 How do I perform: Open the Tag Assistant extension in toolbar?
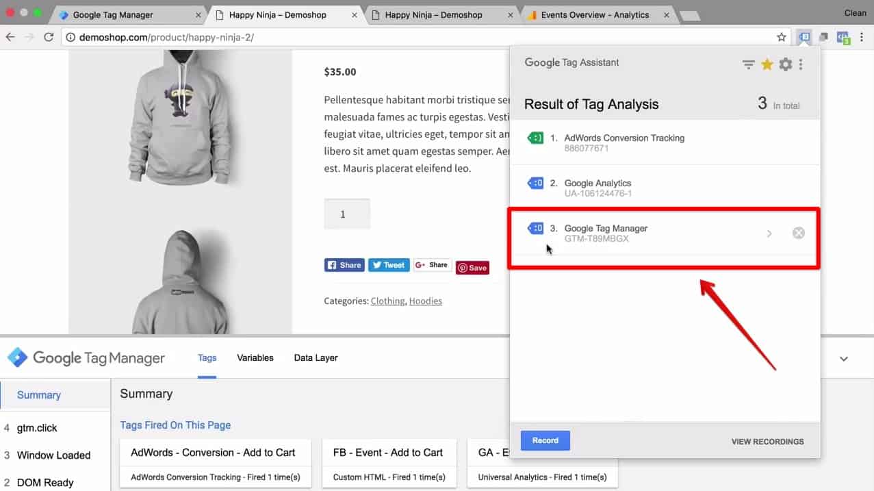pos(804,38)
